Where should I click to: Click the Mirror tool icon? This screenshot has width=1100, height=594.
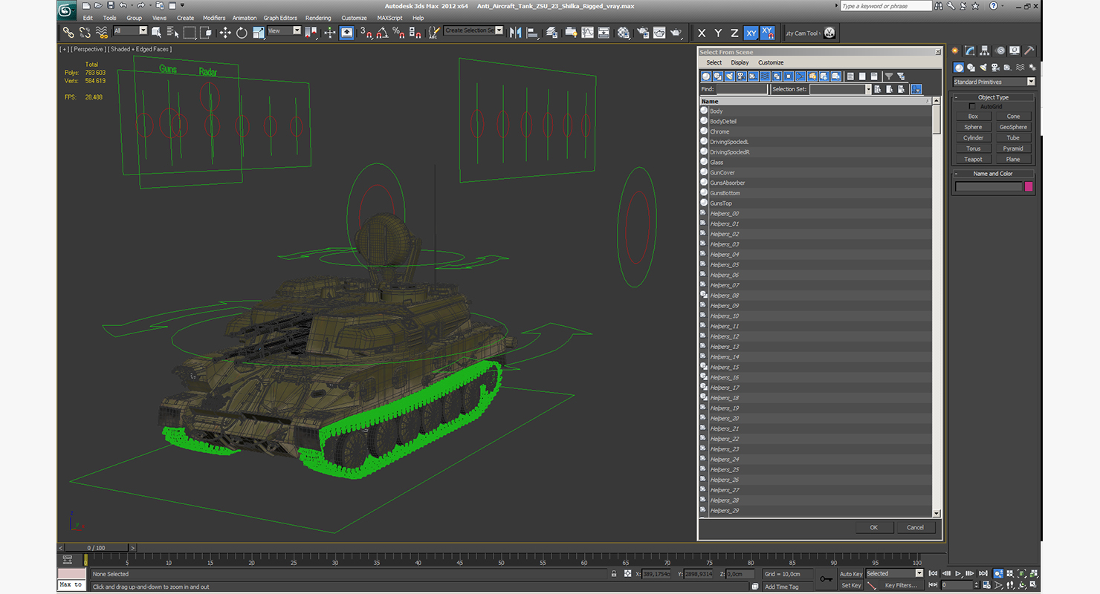coord(515,33)
